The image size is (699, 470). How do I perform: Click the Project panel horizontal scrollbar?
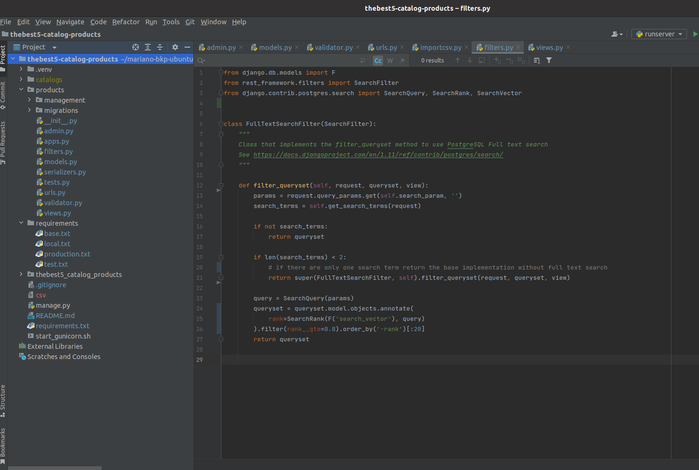(x=55, y=468)
